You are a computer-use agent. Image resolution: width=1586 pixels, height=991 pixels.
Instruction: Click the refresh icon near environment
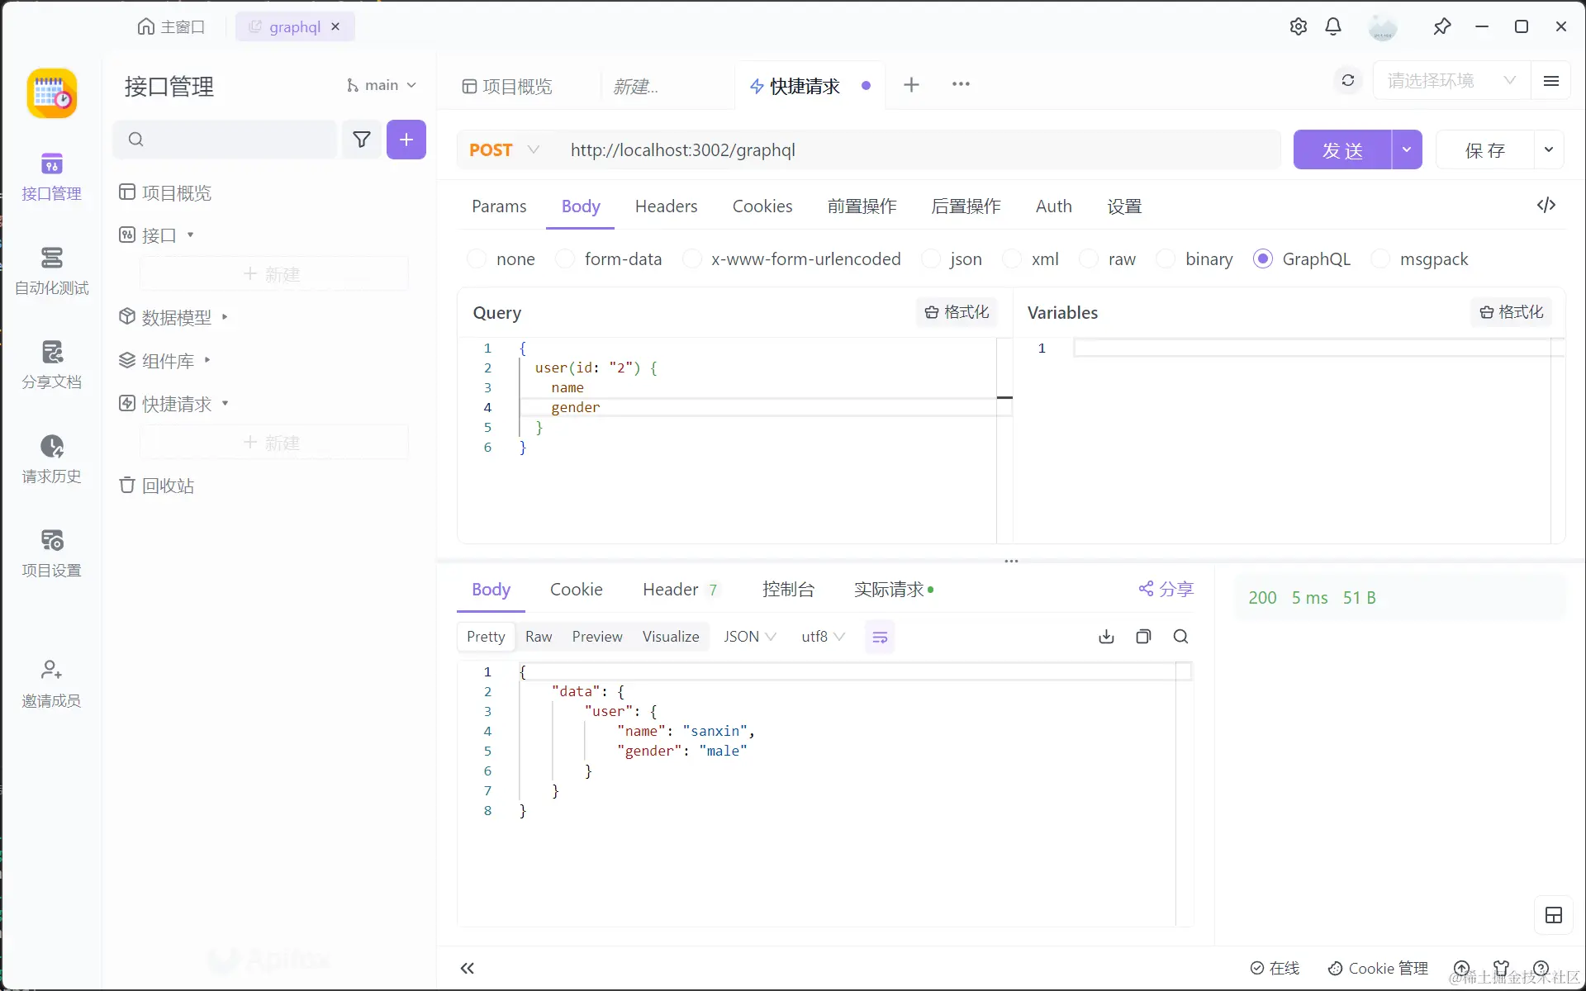click(1348, 81)
